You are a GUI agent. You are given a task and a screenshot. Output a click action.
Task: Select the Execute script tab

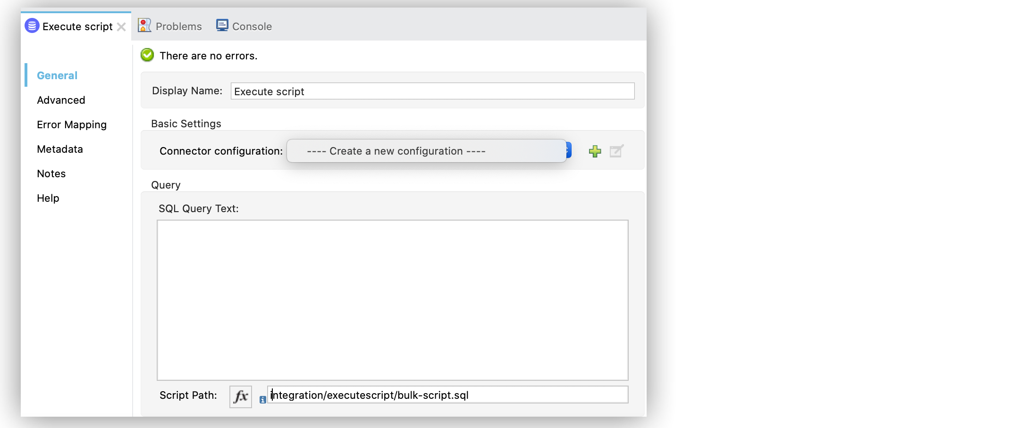pos(76,26)
